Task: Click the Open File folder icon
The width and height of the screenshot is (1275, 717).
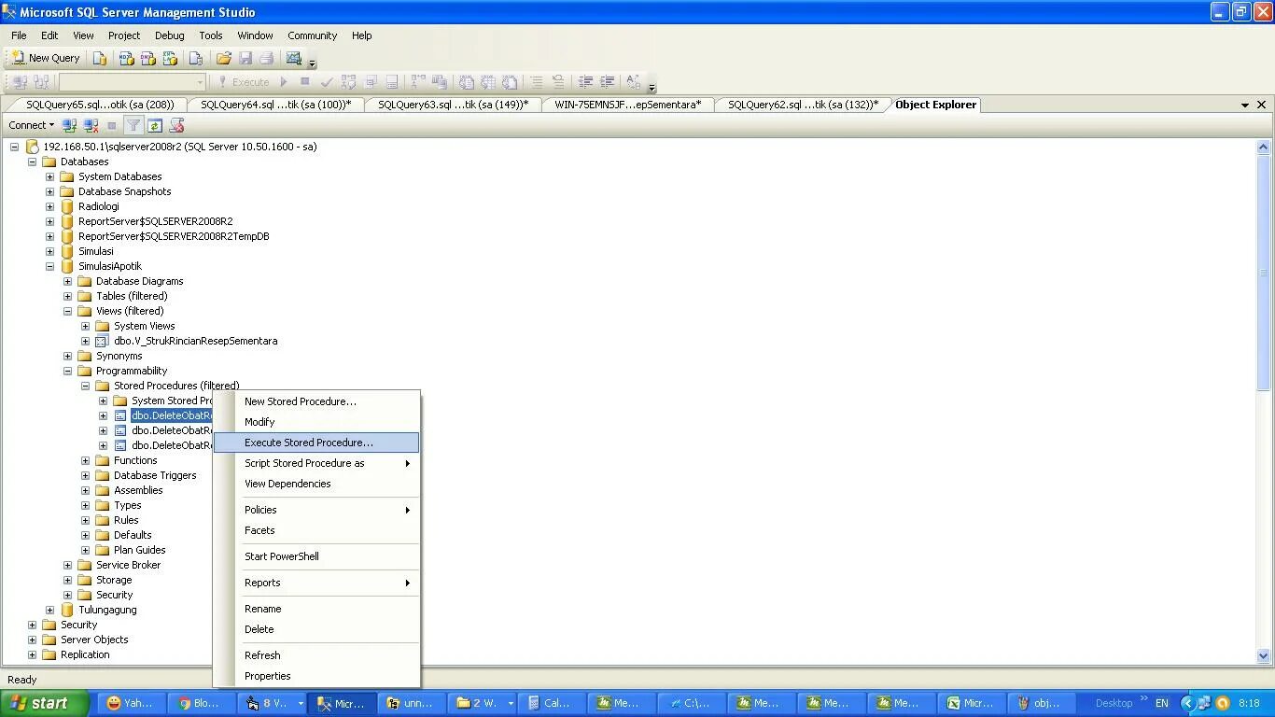Action: point(224,58)
